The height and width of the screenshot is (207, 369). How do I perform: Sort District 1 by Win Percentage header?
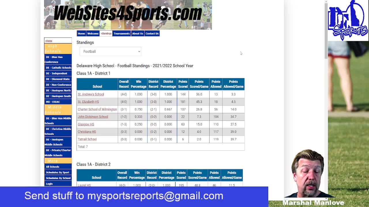click(x=138, y=84)
